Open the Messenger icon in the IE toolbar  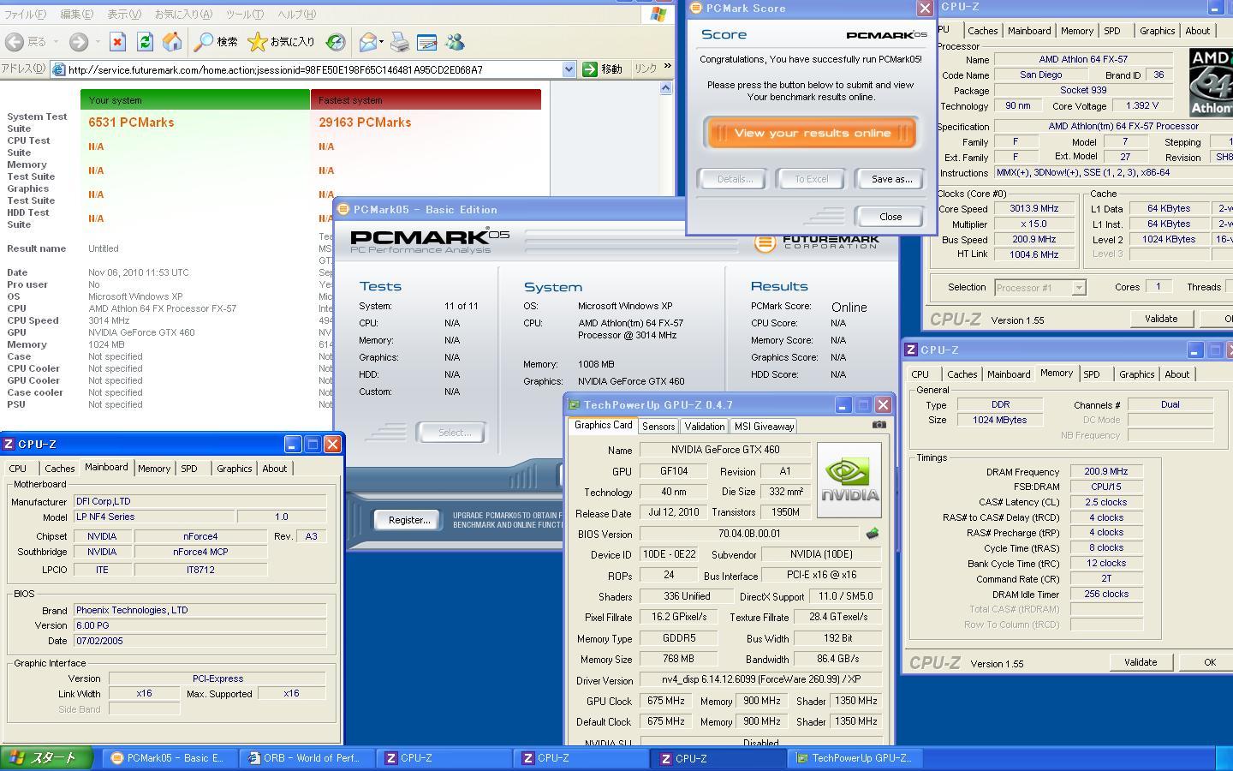(x=455, y=42)
